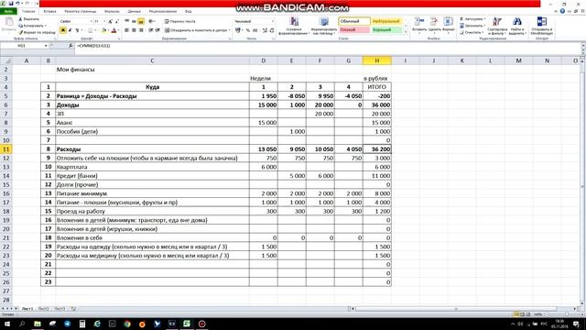Screen dimensions: 586x330
Task: Apply the Comma Style thousands separator
Action: (x=255, y=30)
